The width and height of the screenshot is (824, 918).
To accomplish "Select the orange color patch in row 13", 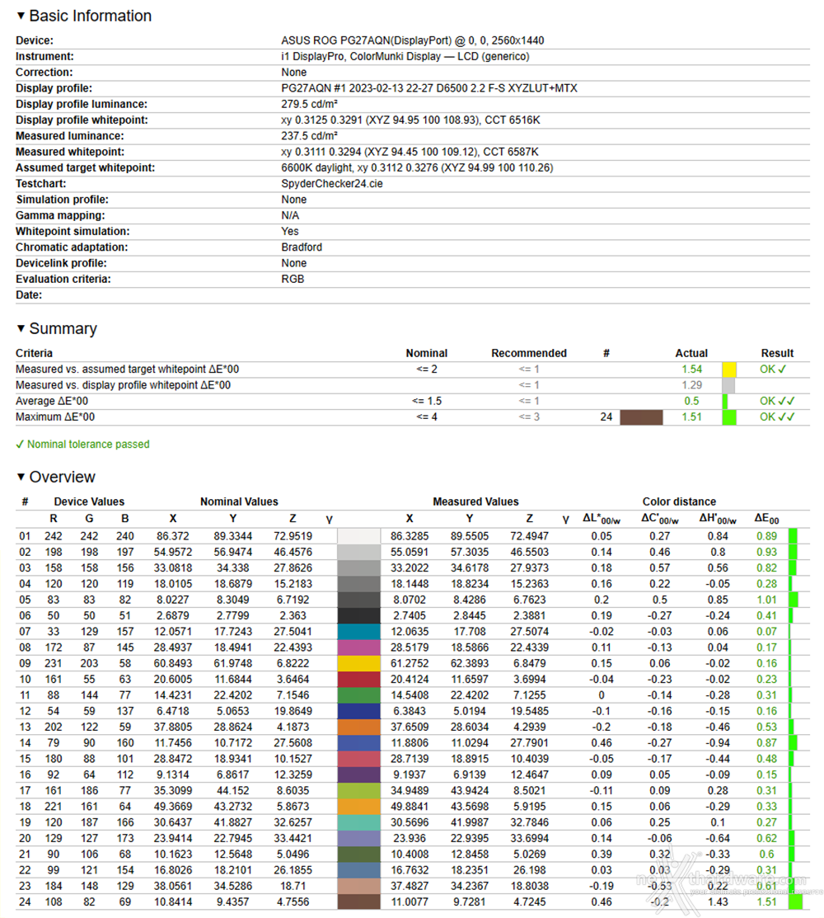I will (x=358, y=727).
